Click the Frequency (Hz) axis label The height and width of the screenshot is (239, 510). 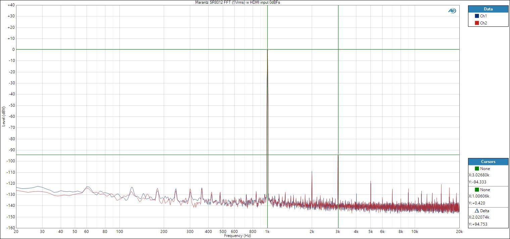[x=238, y=236]
